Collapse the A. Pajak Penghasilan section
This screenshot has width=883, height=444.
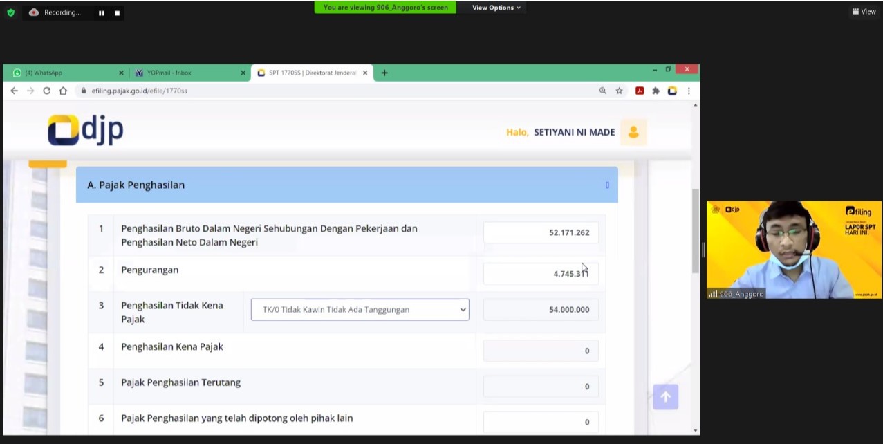click(x=607, y=185)
